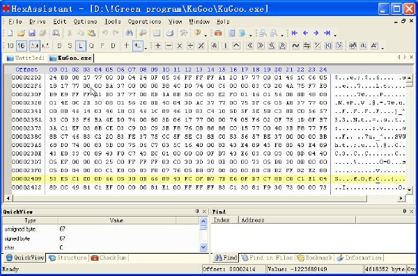Save the file using the floppy disk icon

point(32,33)
